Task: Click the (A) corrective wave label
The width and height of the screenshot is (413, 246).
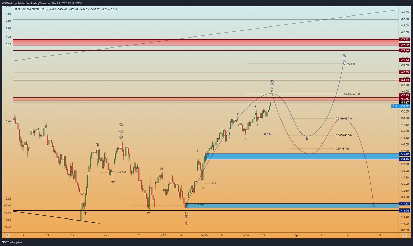Action: pos(149,213)
